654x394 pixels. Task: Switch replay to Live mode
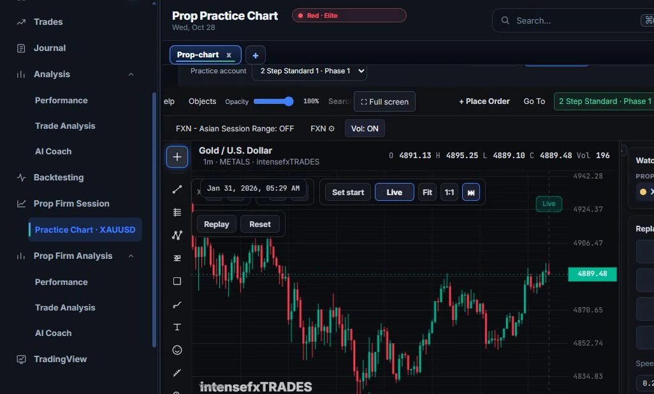pos(394,193)
